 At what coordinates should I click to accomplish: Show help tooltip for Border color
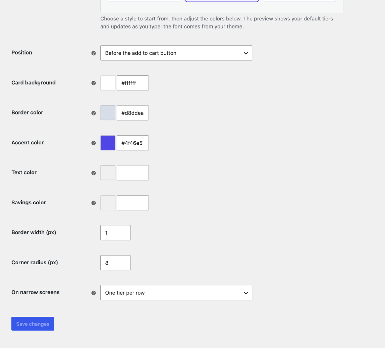(94, 113)
